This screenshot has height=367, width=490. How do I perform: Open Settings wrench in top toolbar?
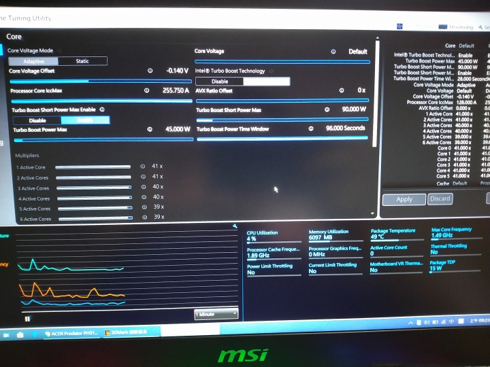pos(480,27)
